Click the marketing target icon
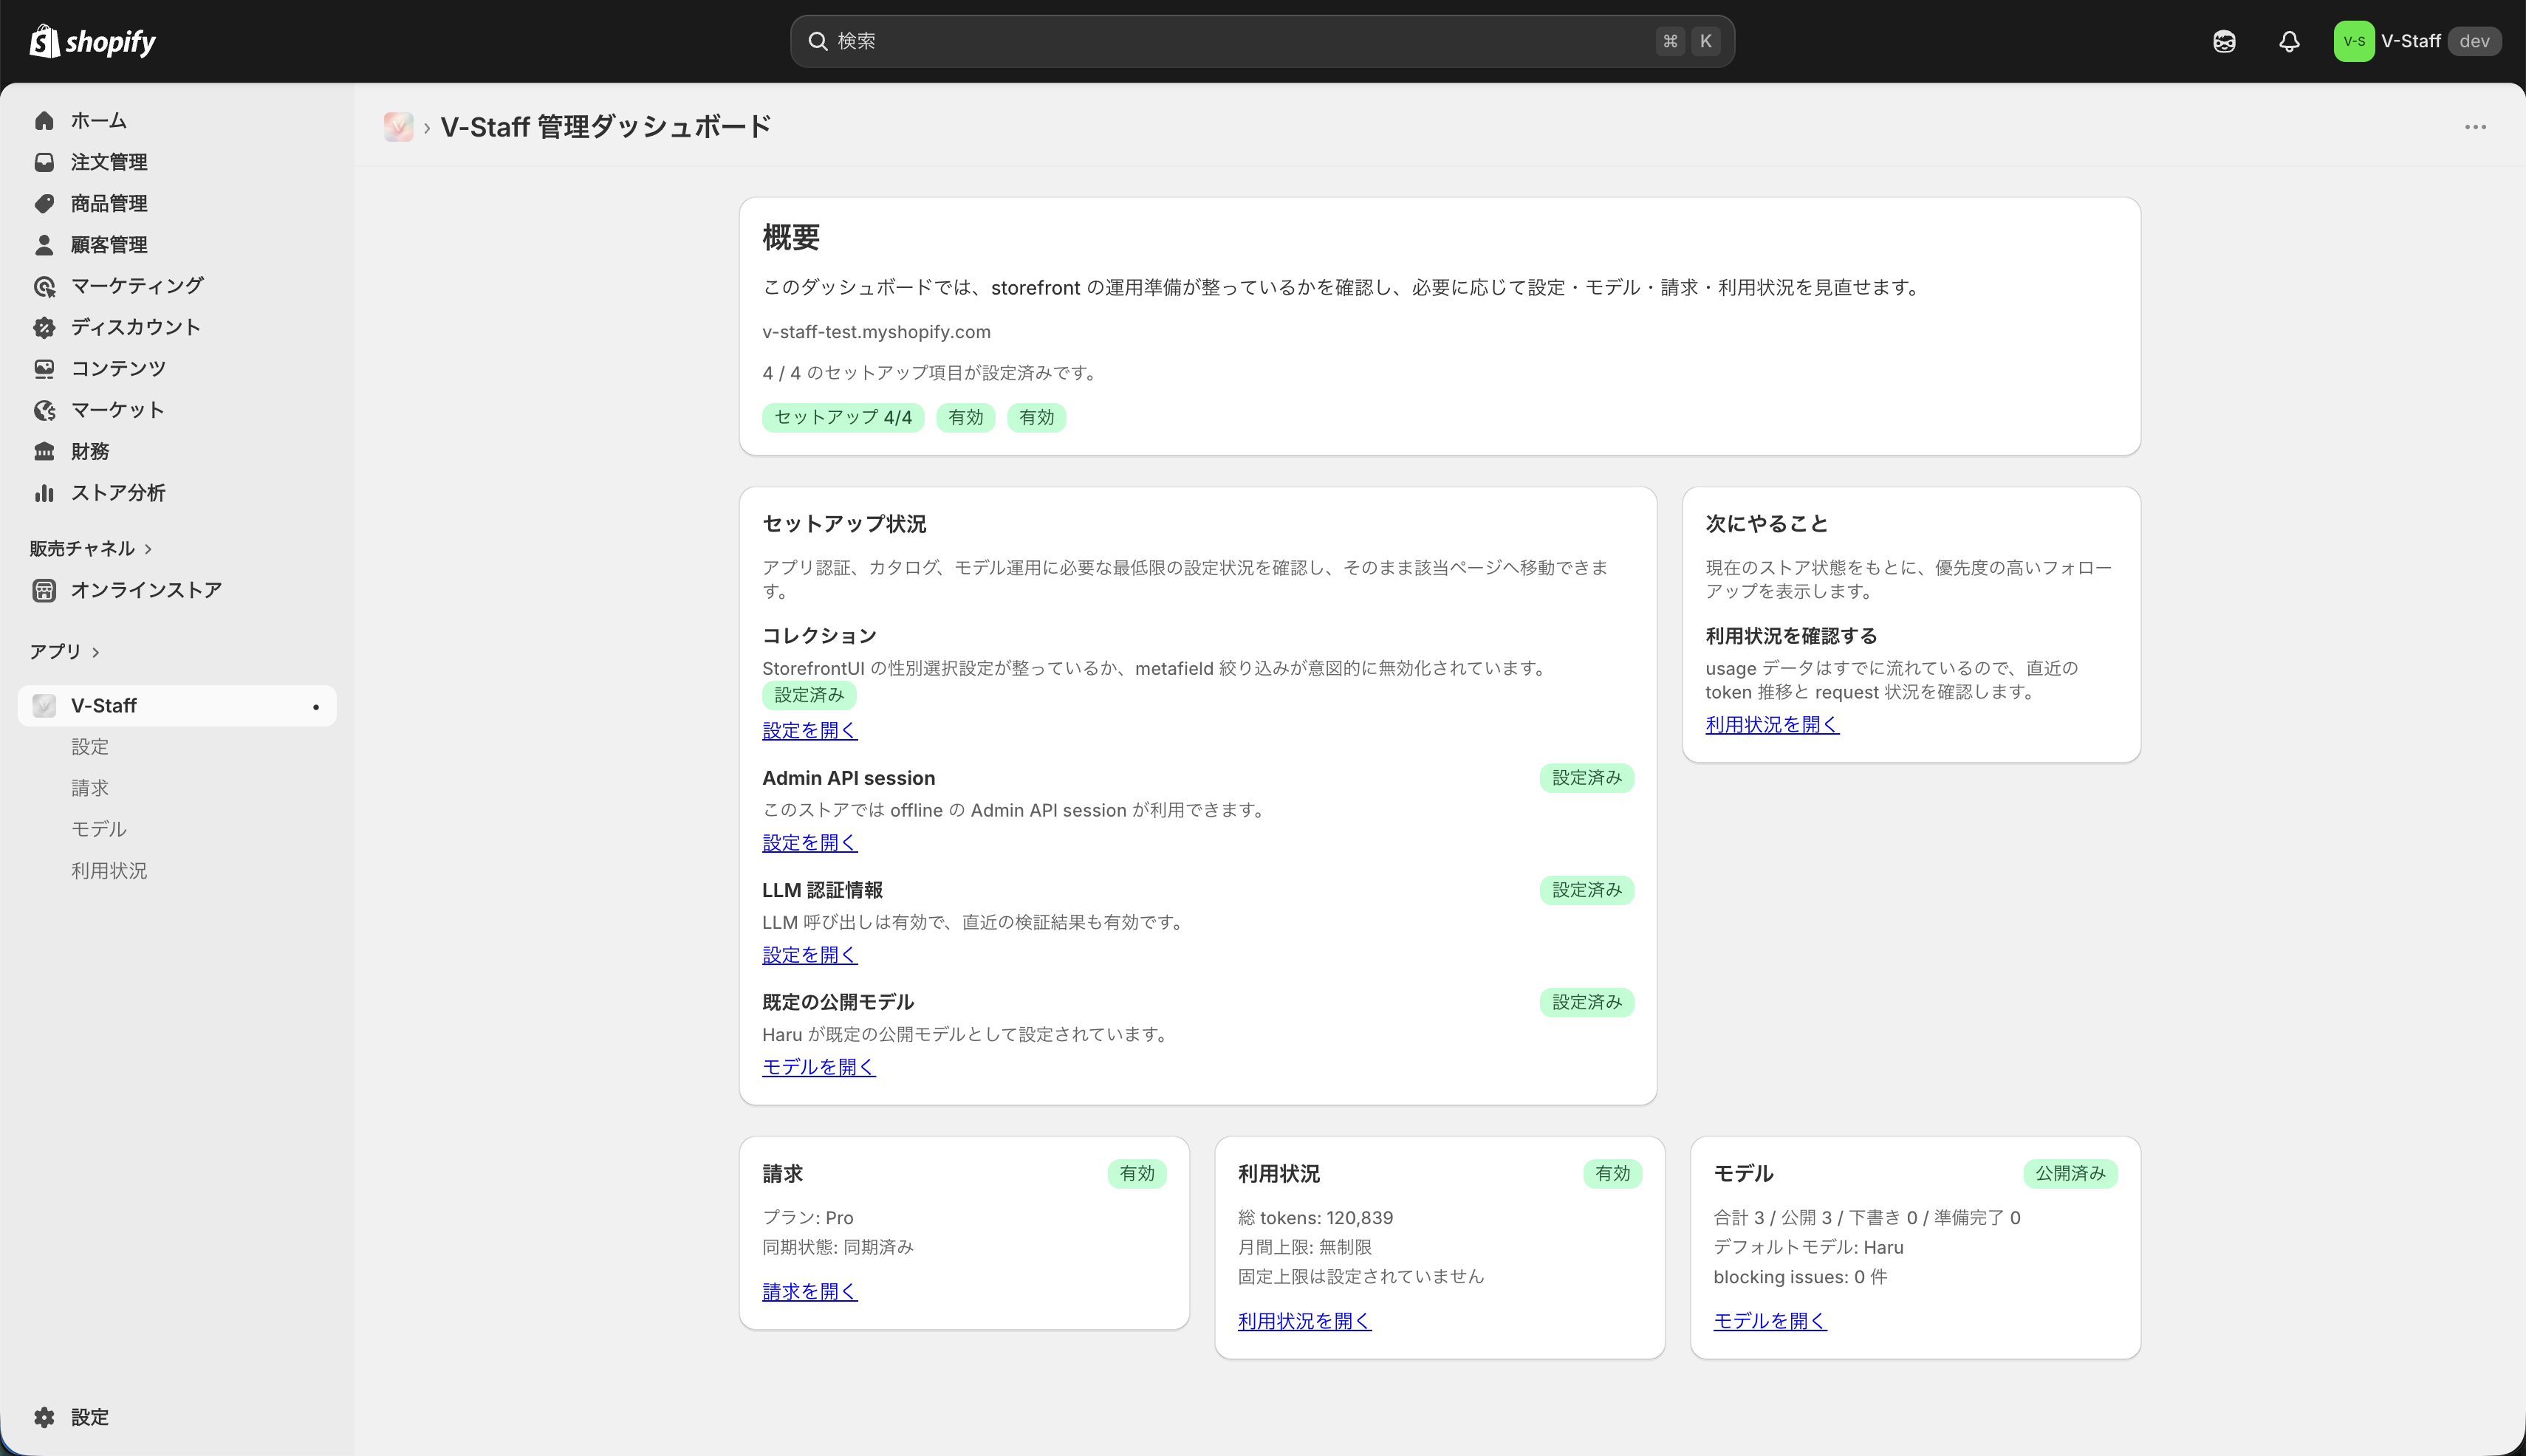This screenshot has width=2526, height=1456. (44, 286)
